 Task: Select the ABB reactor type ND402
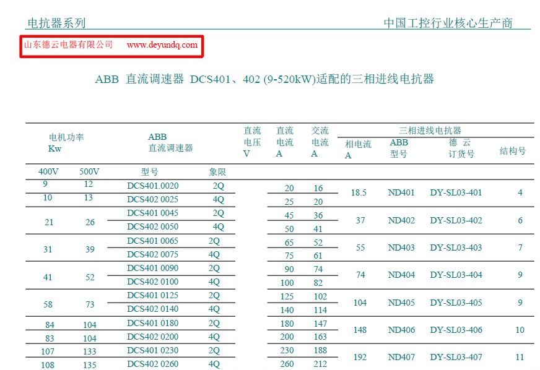click(x=401, y=220)
